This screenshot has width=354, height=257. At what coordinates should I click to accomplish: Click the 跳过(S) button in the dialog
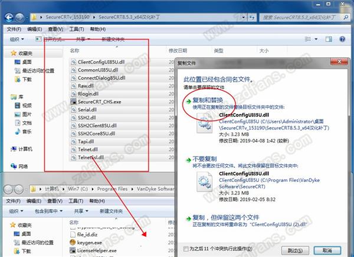295,251
